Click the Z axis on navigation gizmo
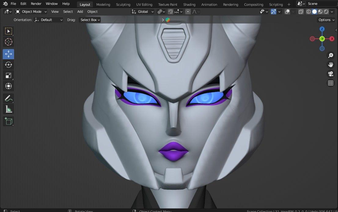Screen dimensions: 338x212 pyautogui.click(x=322, y=29)
